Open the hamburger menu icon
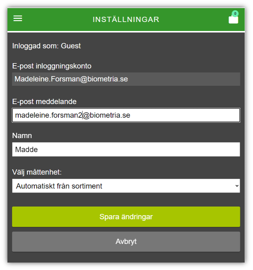The height and width of the screenshot is (270, 253). point(18,18)
